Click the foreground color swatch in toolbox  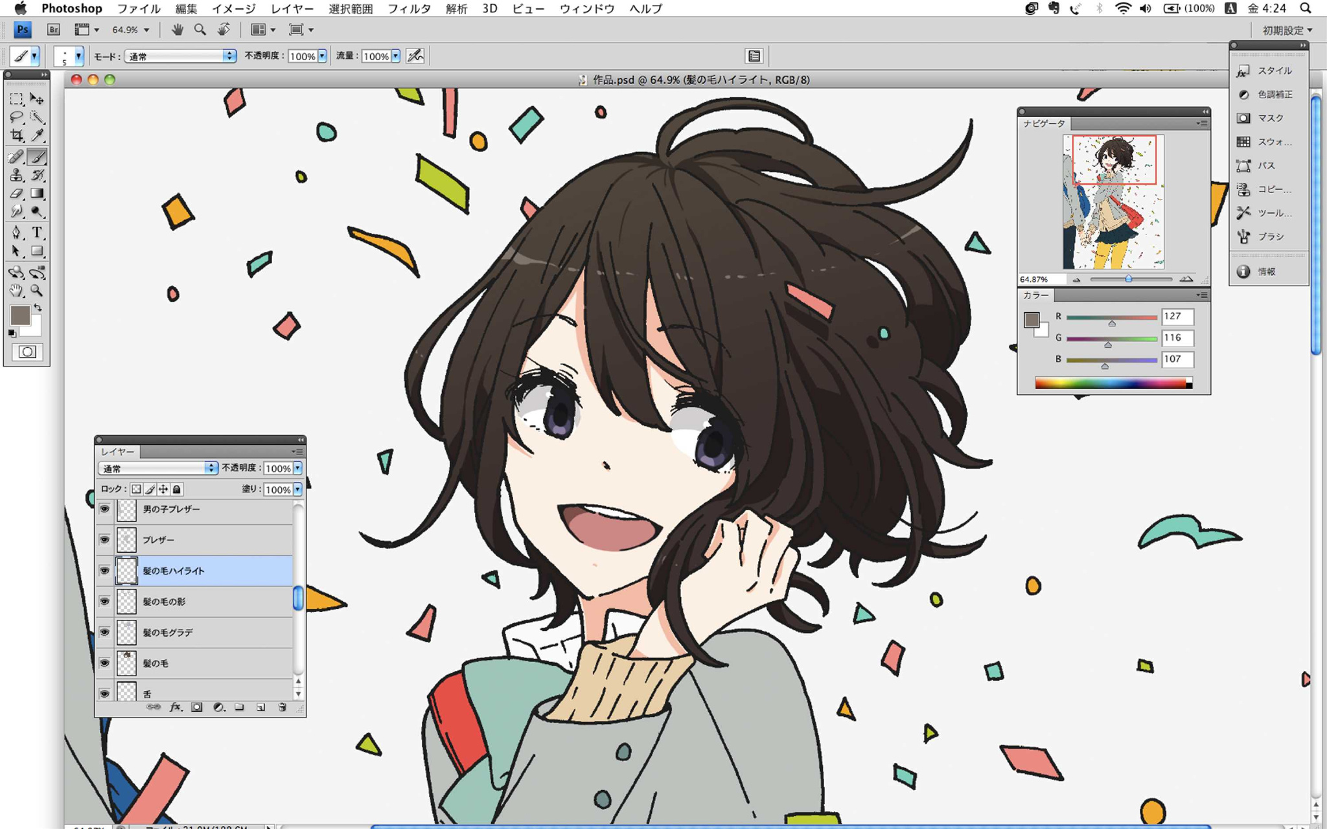click(19, 315)
